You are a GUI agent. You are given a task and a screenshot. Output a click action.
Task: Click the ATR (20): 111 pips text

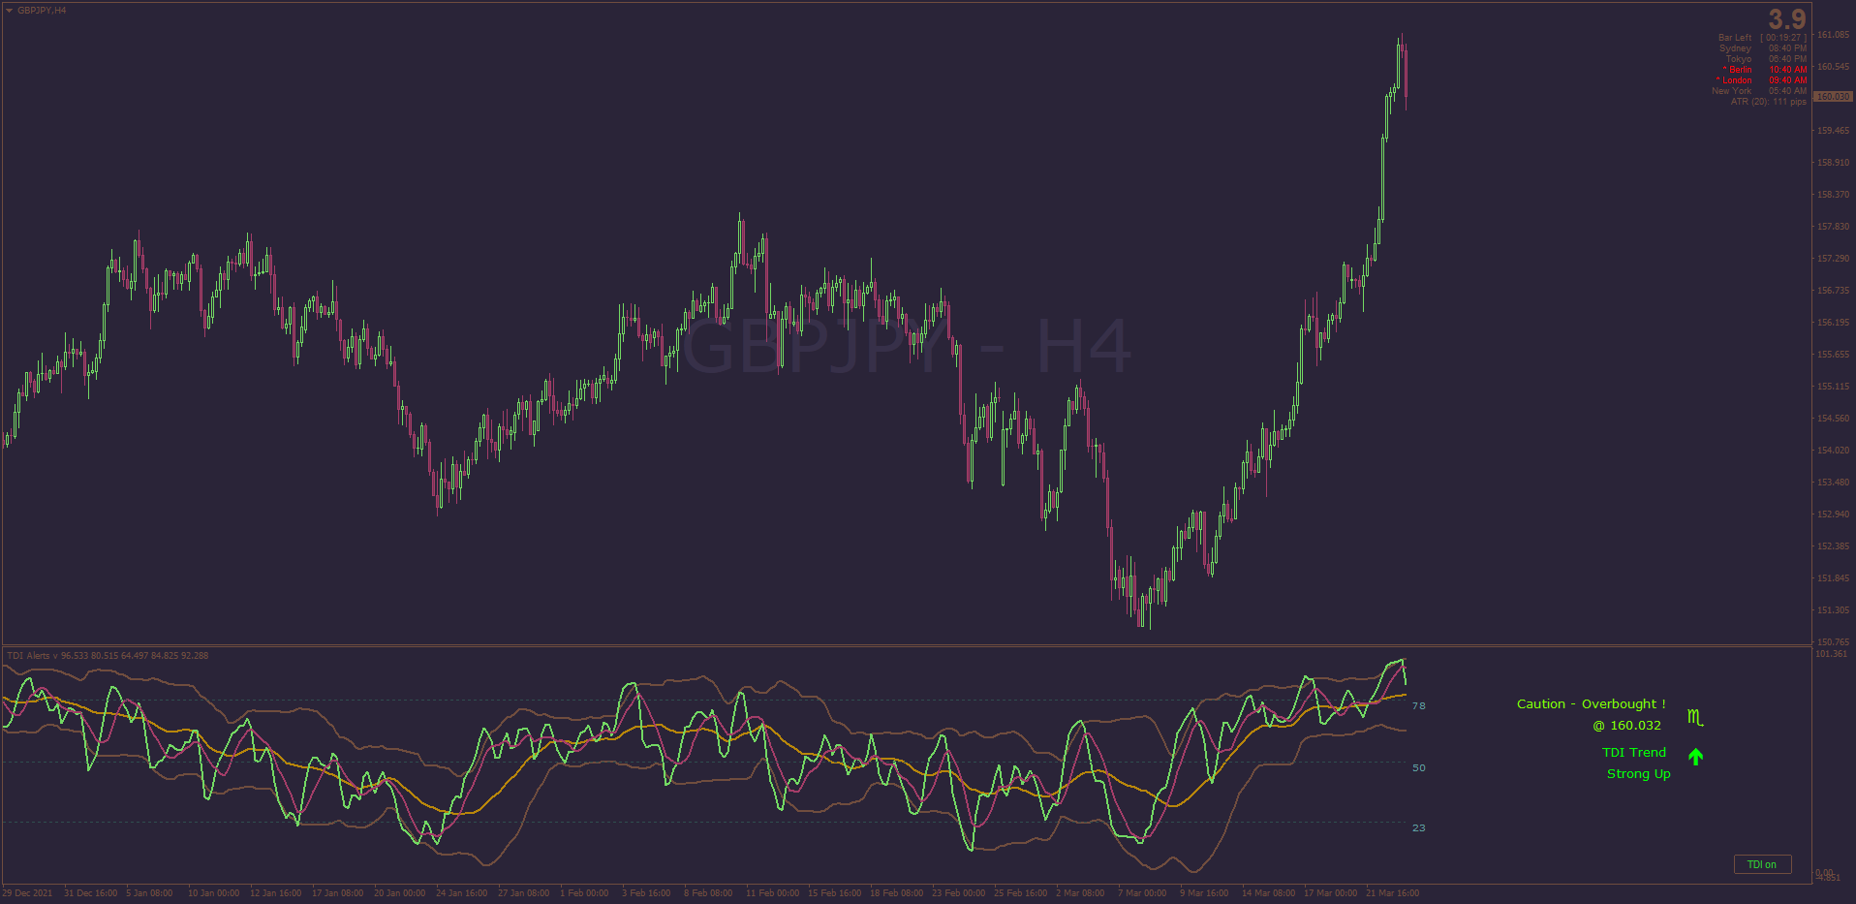click(1769, 102)
